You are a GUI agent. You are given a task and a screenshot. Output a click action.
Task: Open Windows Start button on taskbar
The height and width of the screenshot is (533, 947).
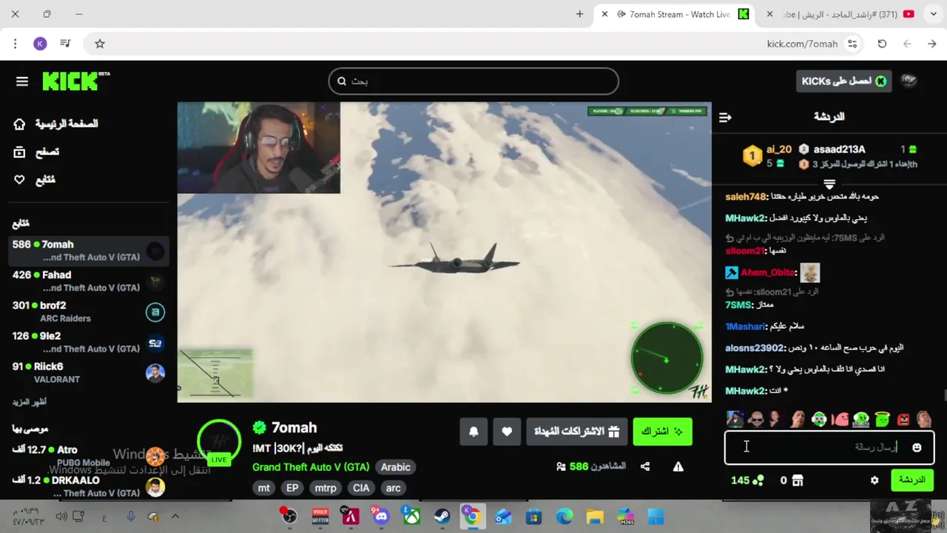click(656, 517)
